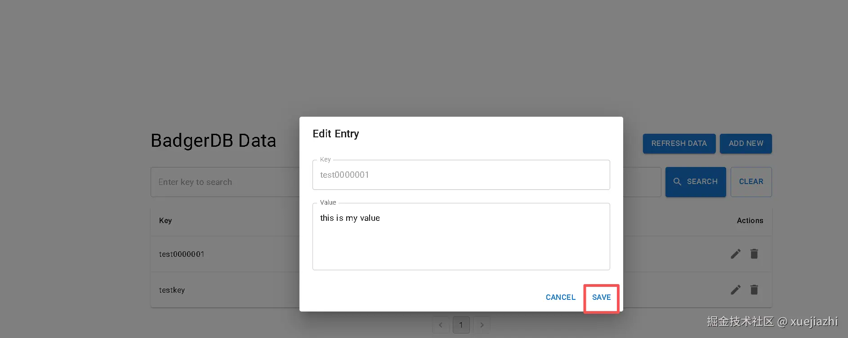Go to the next page arrow
848x338 pixels.
pyautogui.click(x=482, y=325)
